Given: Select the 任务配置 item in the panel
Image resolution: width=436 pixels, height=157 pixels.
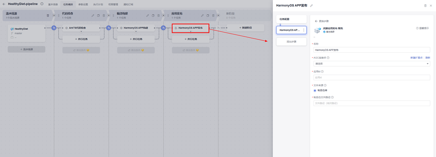Looking at the screenshot, I should (291, 19).
